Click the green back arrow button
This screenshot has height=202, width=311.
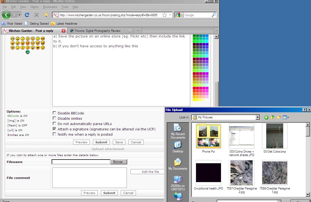pos(6,15)
